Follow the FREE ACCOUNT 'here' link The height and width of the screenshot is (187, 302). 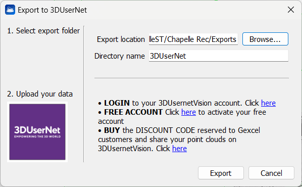click(188, 112)
